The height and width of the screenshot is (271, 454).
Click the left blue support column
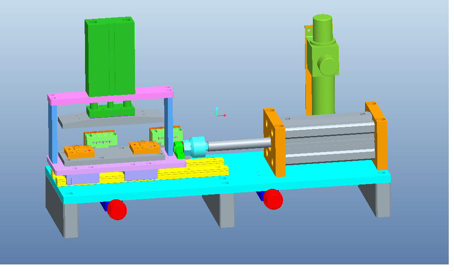[53, 130]
